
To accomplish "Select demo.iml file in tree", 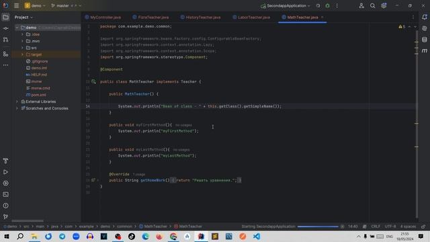I will click(x=39, y=68).
